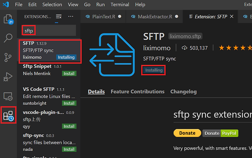Install the VS Code SFTP extension
Viewport: 252px width, 158px height.
click(69, 103)
